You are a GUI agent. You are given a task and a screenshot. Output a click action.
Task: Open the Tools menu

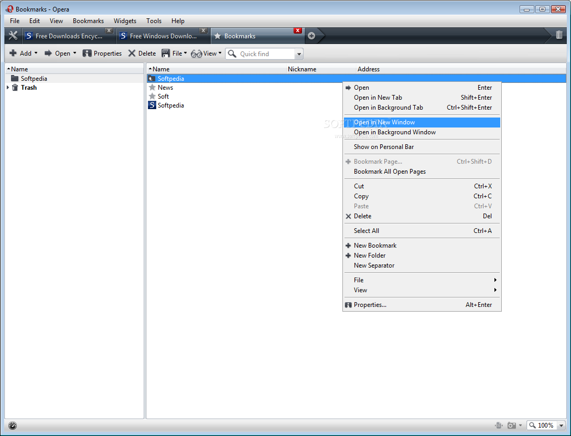pos(154,21)
